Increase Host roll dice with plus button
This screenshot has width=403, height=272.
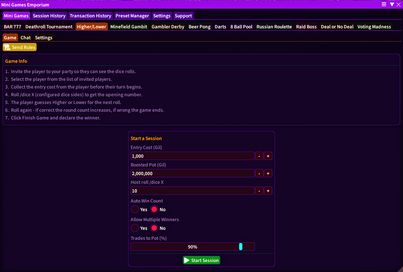pyautogui.click(x=268, y=191)
